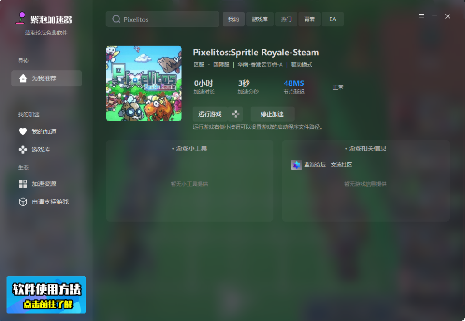This screenshot has height=321, width=465.
Task: Click the 华南-香港云节点-A node text
Action: [x=260, y=64]
